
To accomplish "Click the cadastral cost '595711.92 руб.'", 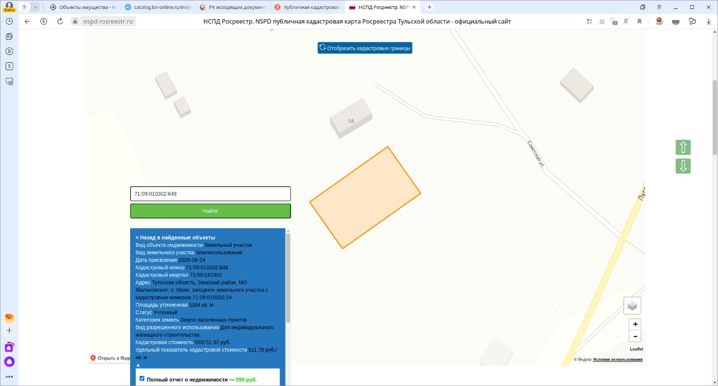I will 212,342.
